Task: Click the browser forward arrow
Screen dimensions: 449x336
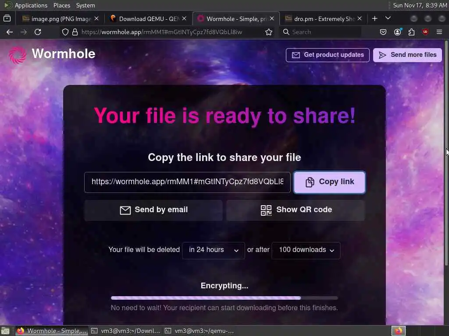Action: tap(24, 32)
